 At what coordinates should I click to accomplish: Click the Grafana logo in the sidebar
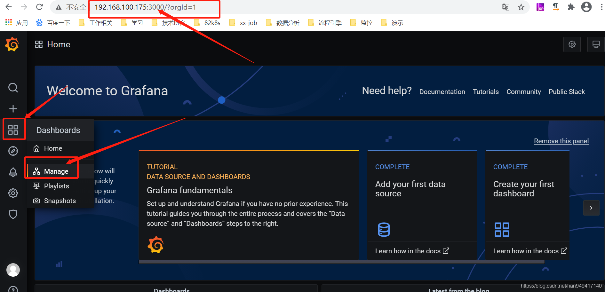pyautogui.click(x=12, y=44)
